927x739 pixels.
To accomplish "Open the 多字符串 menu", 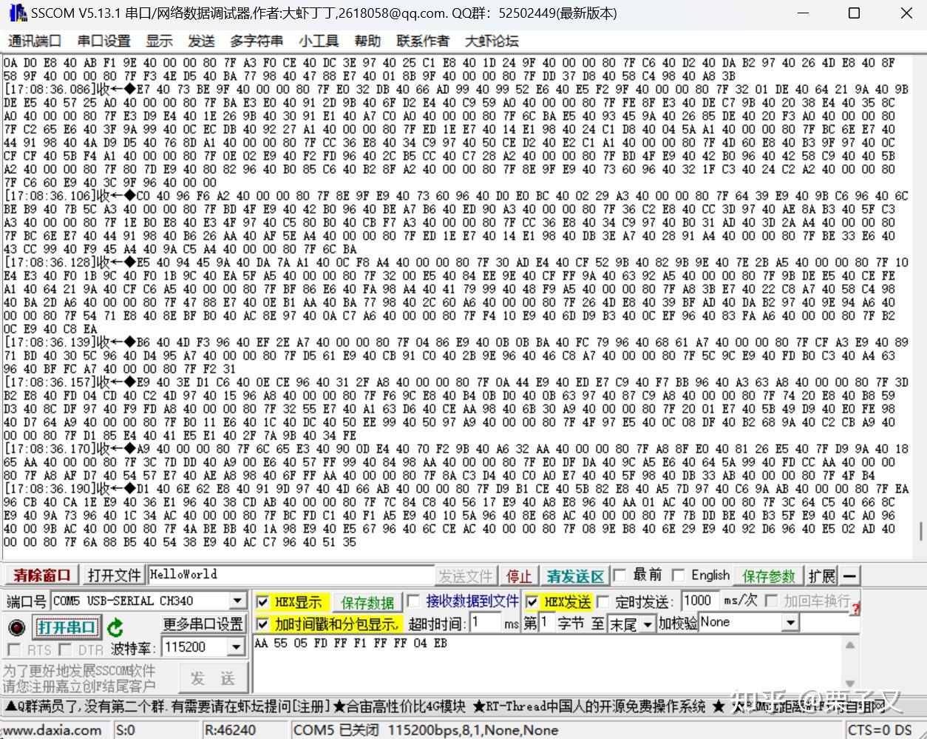I will pyautogui.click(x=255, y=41).
